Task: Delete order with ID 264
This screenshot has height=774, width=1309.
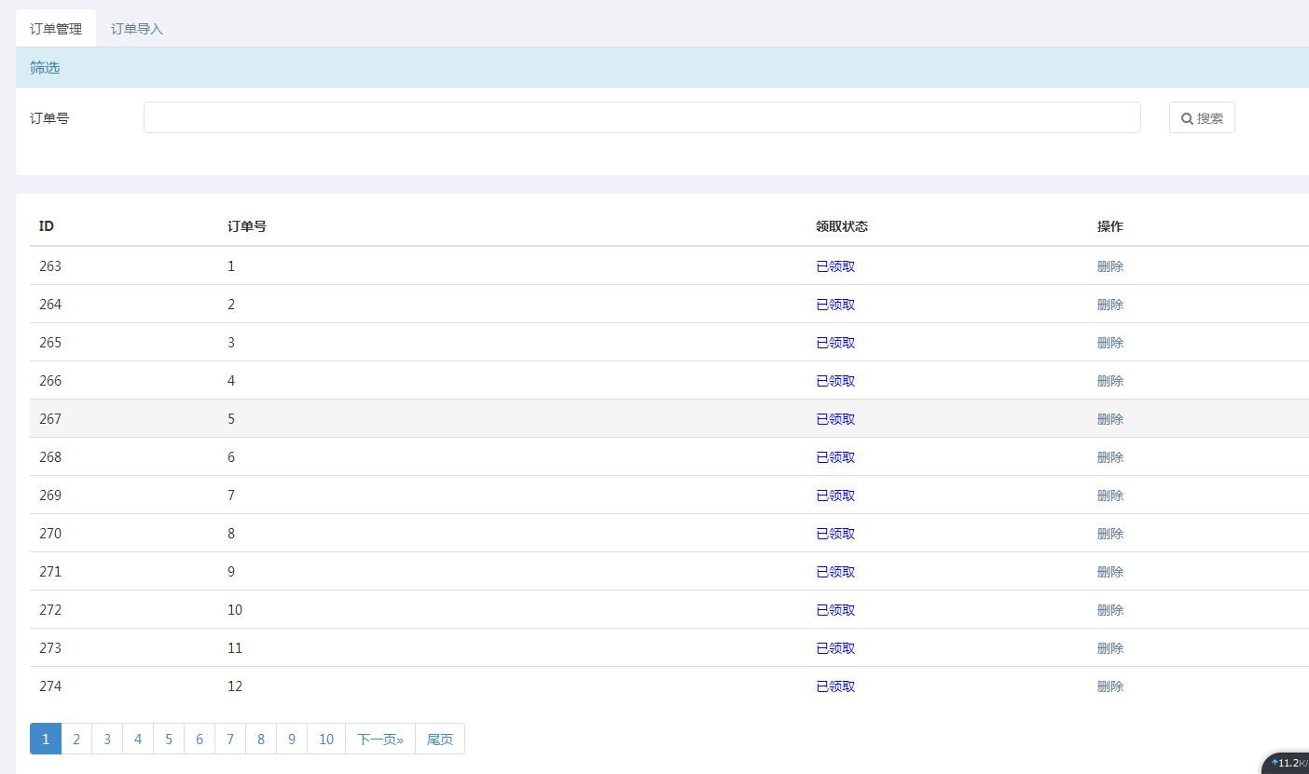Action: point(1110,305)
